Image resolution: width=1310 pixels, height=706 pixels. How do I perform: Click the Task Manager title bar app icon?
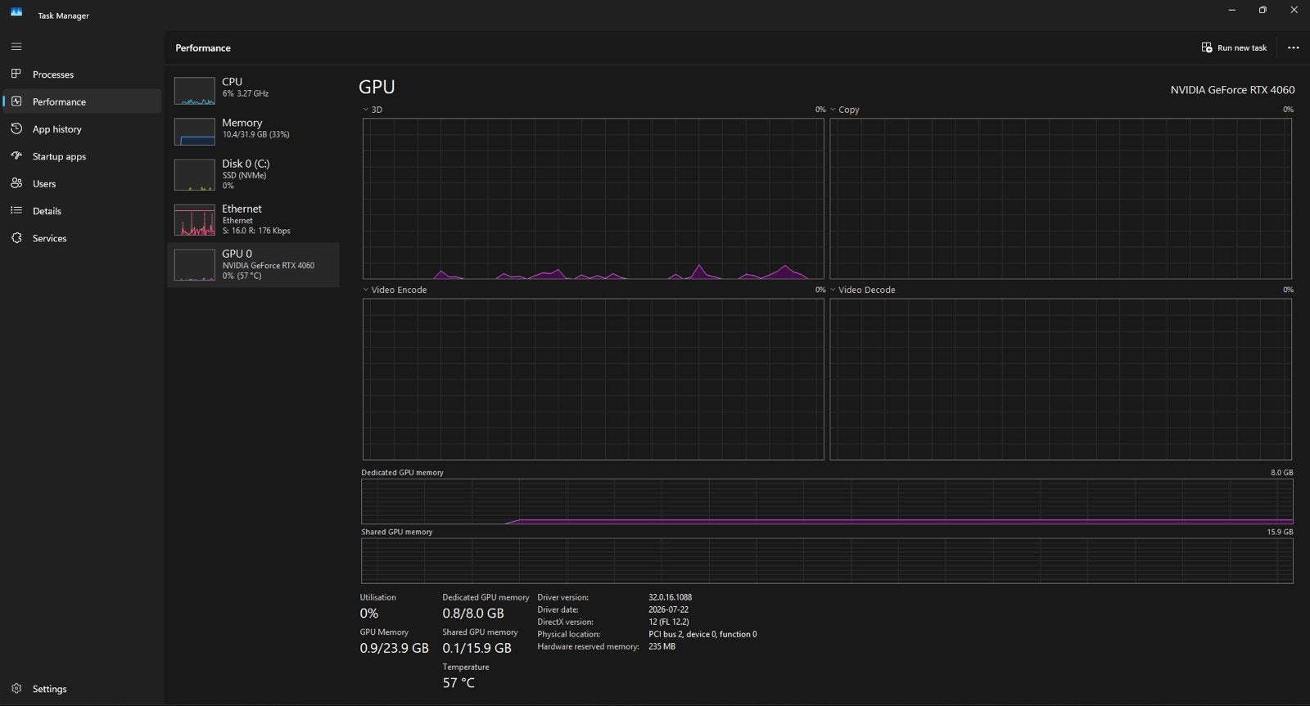16,12
